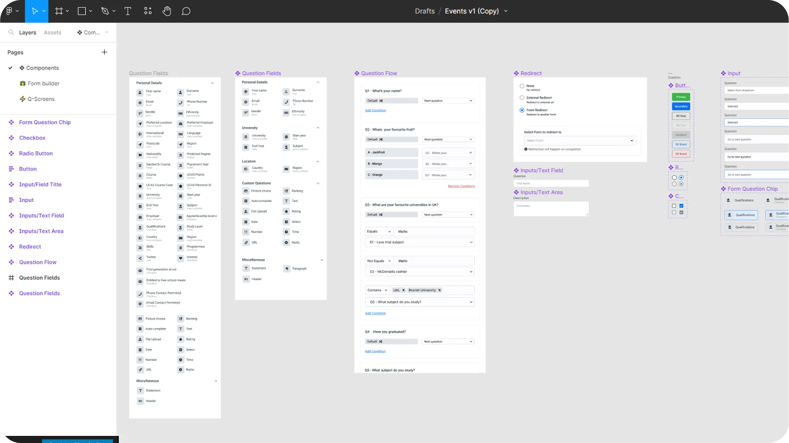Click the Comments text area
Image resolution: width=789 pixels, height=443 pixels.
[551, 209]
